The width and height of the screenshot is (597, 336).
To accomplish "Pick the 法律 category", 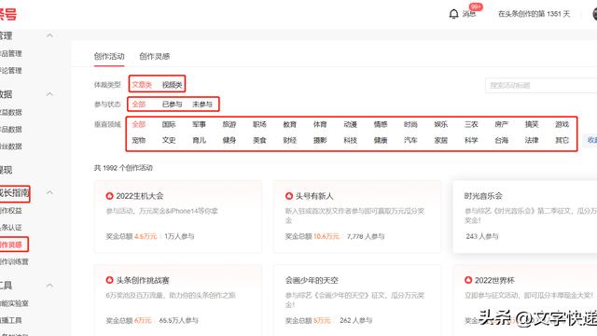I will pos(532,140).
